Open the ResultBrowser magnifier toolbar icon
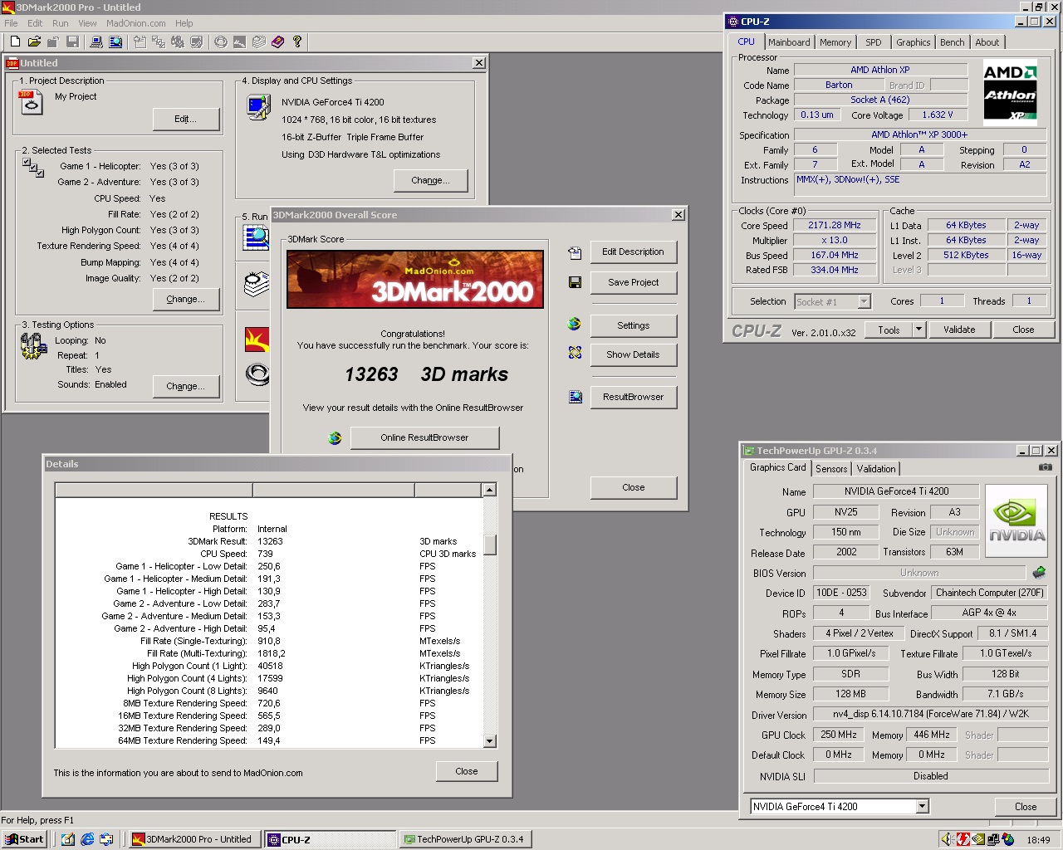This screenshot has width=1063, height=850. [x=116, y=42]
